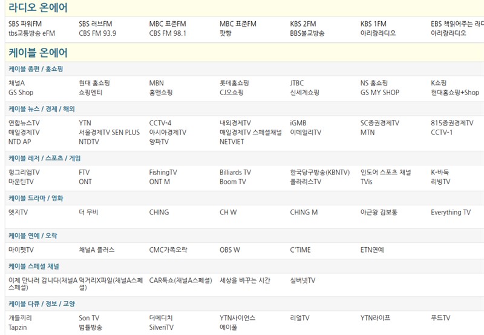The image size is (484, 335).
Task: Select 현대 홈쇼핑 channel
Action: pos(94,83)
